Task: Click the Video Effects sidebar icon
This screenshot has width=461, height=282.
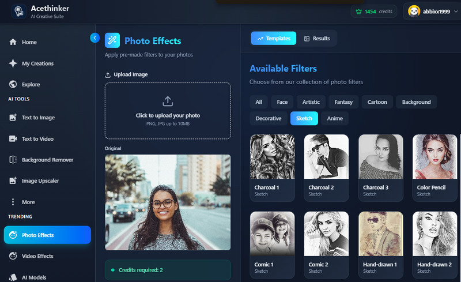Action: [13, 256]
